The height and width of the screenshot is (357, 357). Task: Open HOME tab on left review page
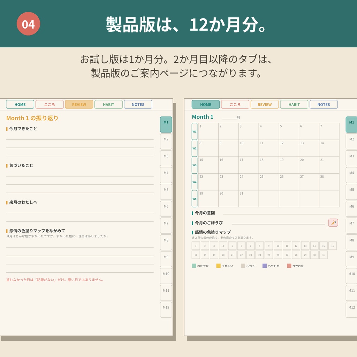[20, 105]
